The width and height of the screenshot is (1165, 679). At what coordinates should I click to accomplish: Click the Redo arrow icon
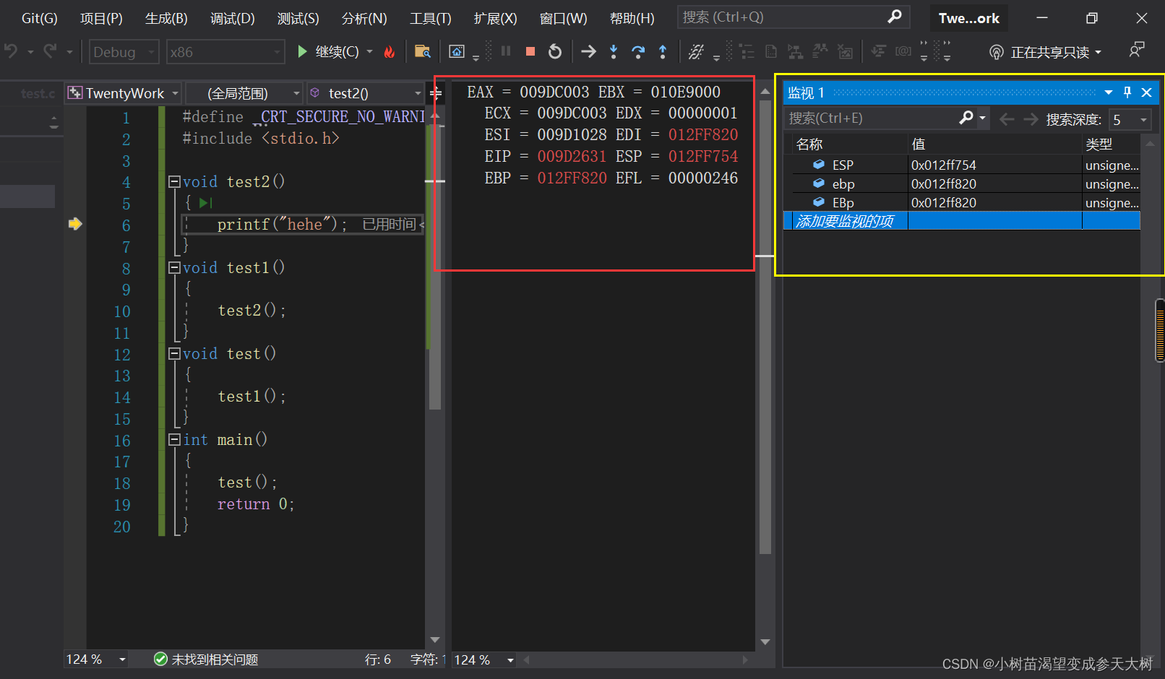coord(50,51)
